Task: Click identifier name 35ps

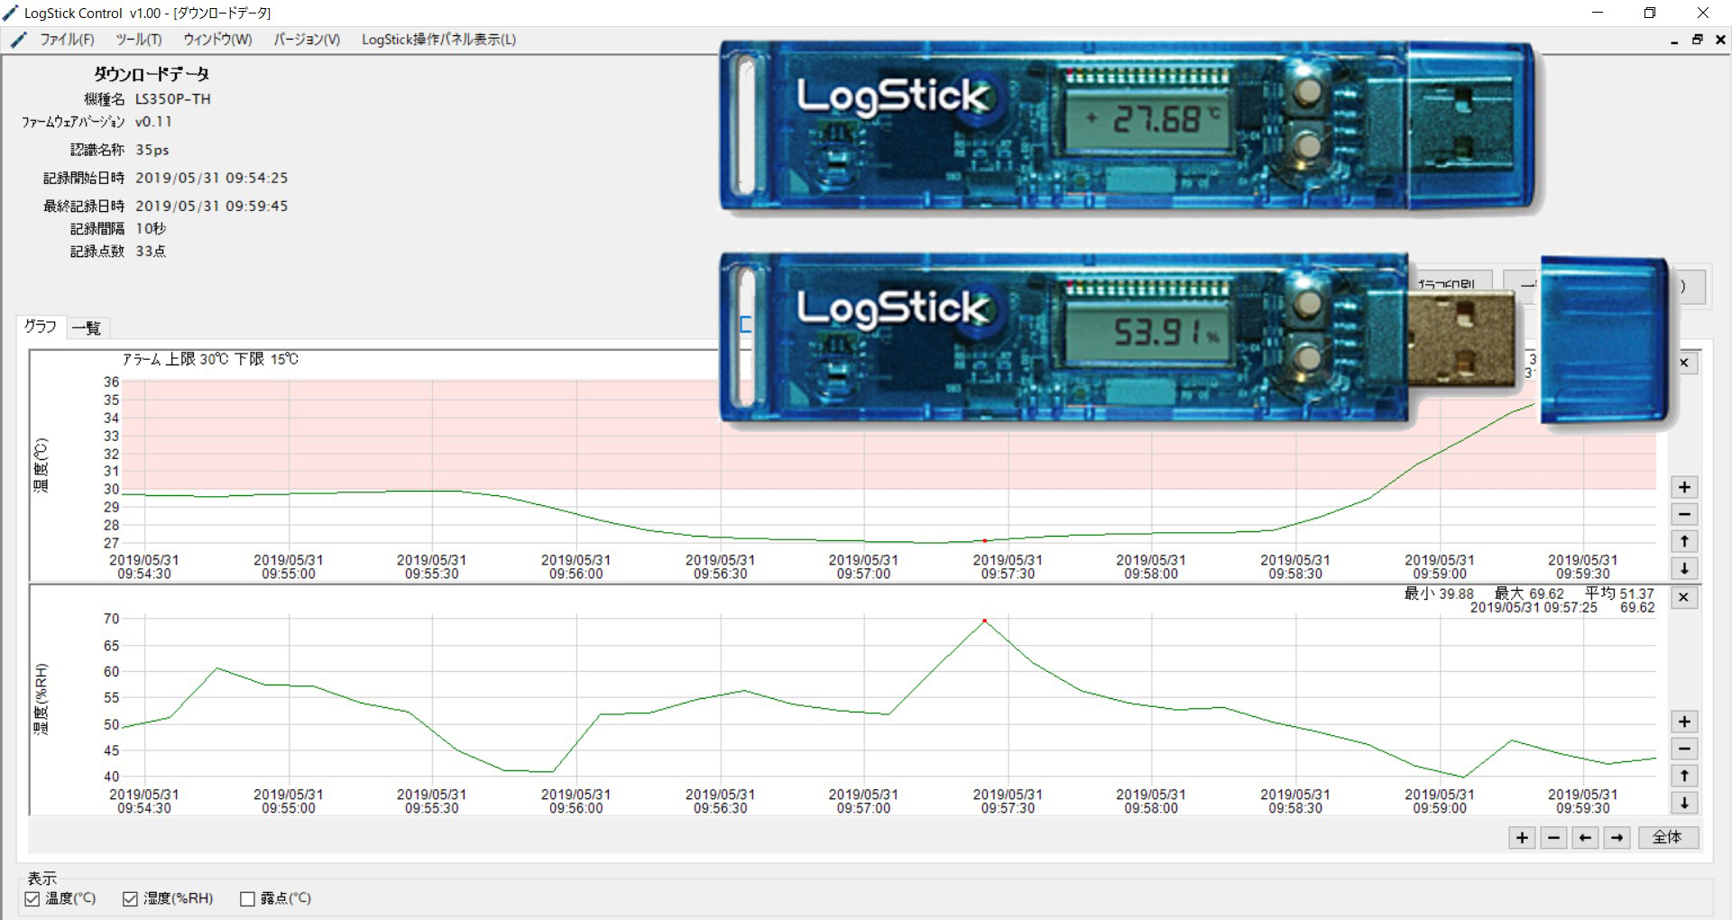Action: 152,150
